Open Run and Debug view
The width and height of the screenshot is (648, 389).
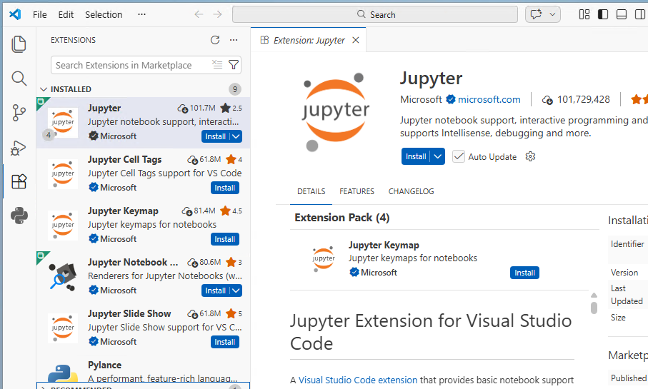[x=19, y=148]
